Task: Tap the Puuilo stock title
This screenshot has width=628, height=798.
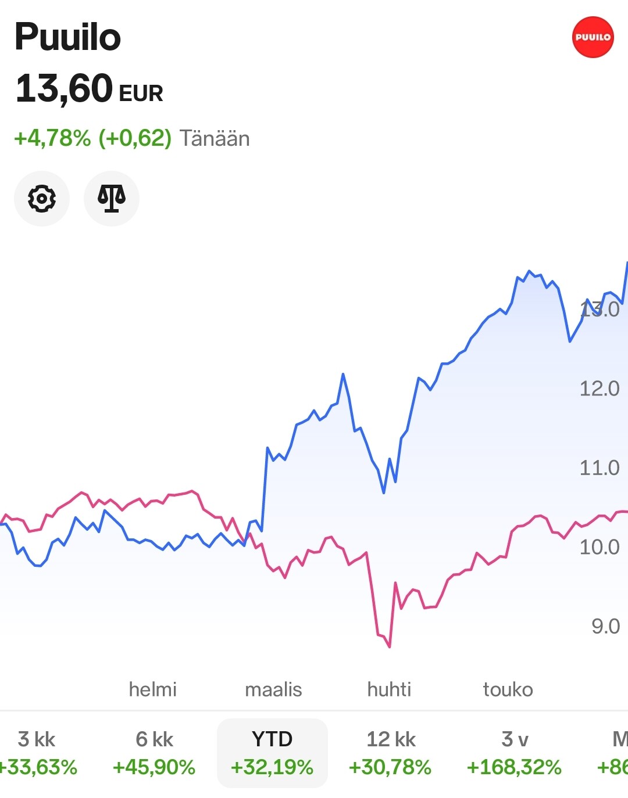Action: tap(67, 37)
